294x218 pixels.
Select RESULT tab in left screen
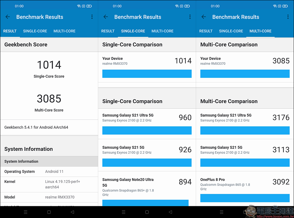click(x=10, y=31)
